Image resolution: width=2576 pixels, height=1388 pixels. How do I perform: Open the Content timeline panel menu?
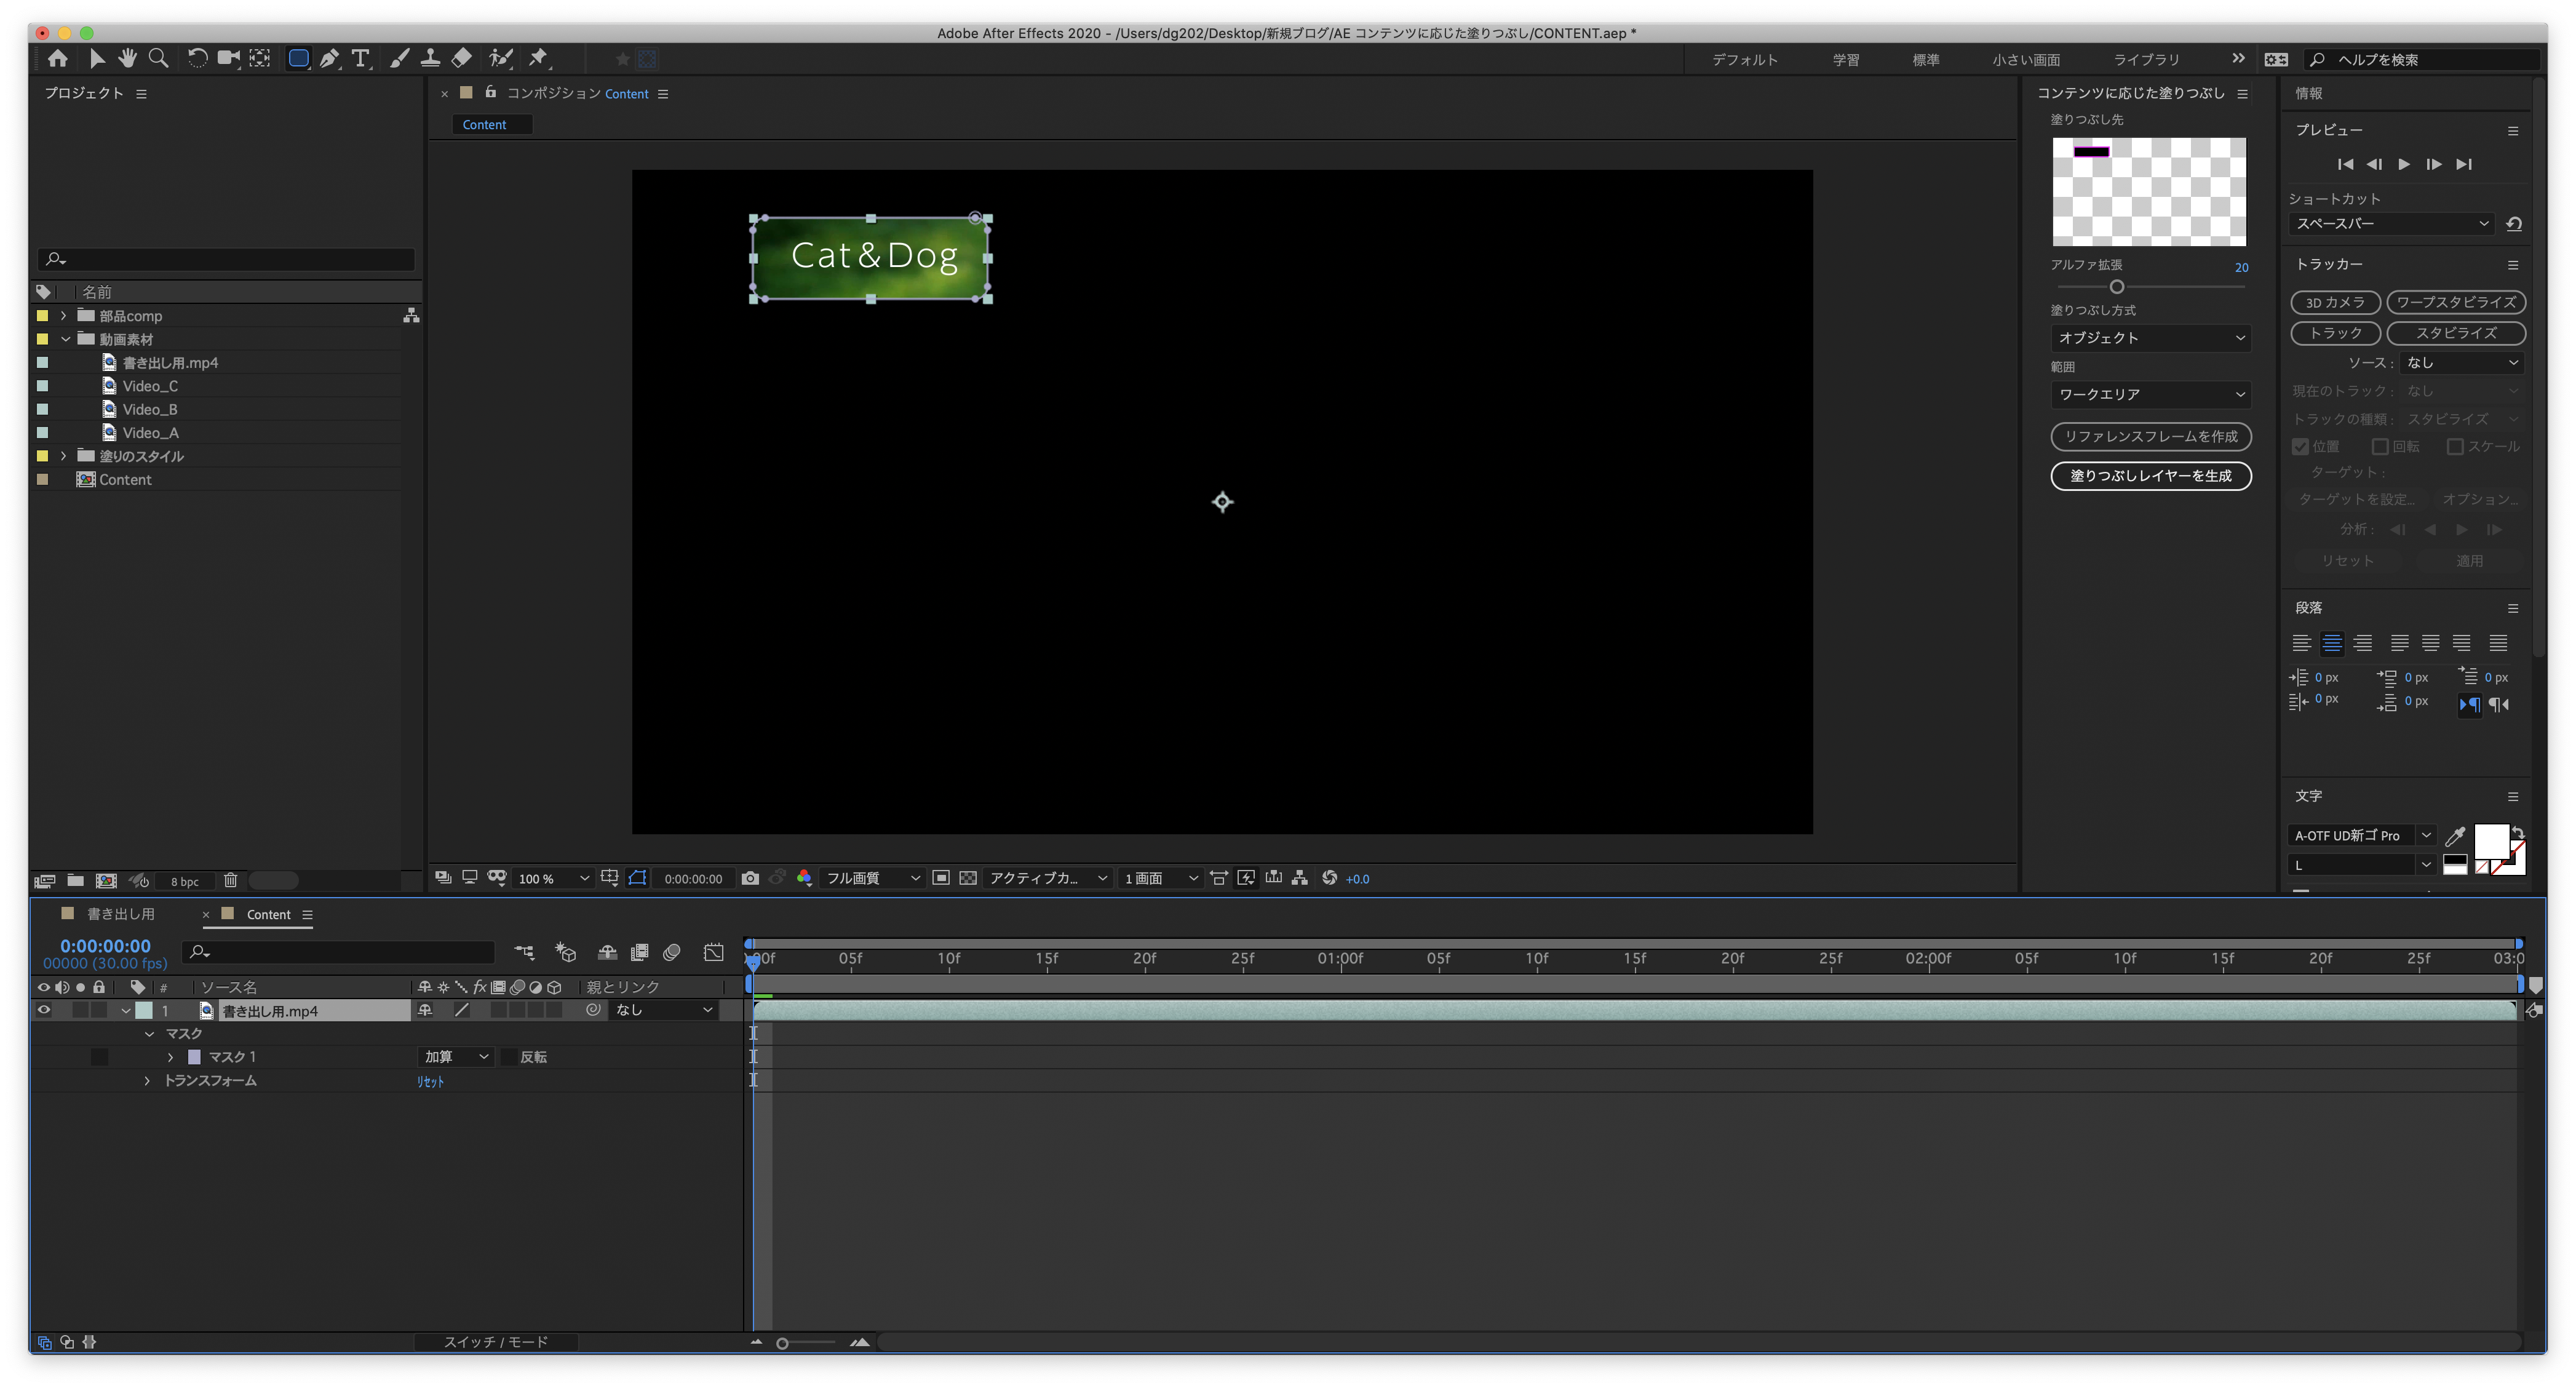pyautogui.click(x=307, y=915)
